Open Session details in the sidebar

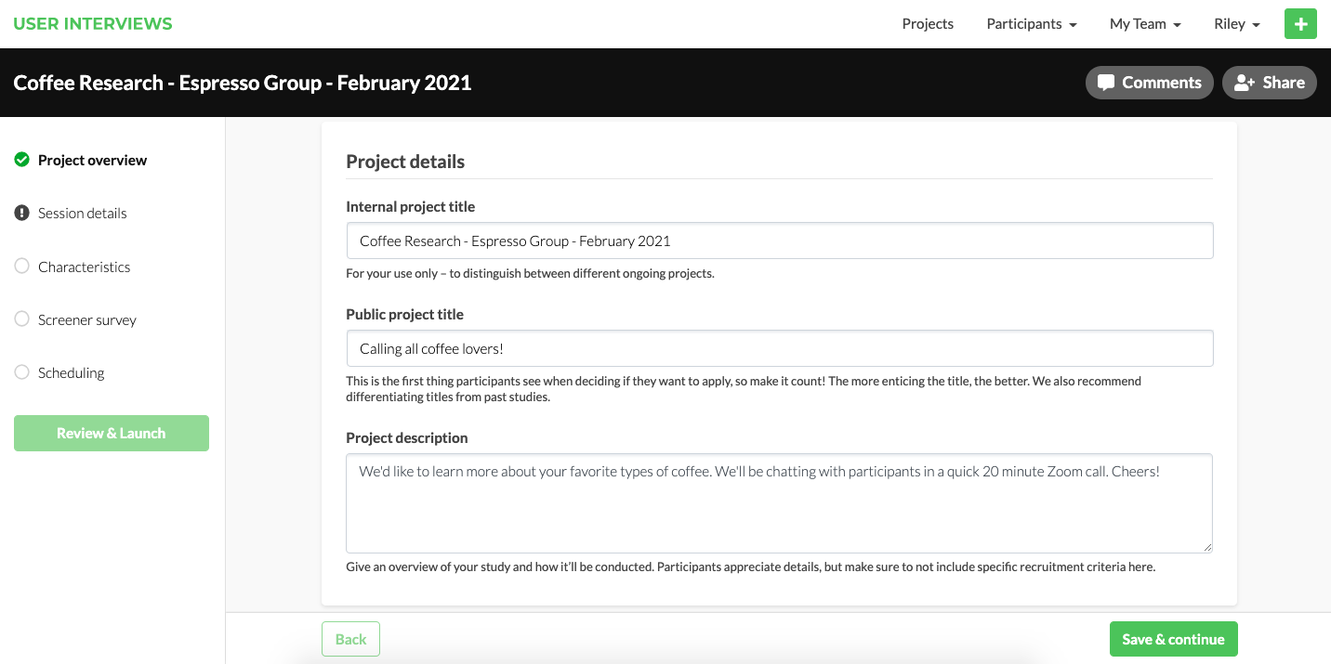click(82, 213)
